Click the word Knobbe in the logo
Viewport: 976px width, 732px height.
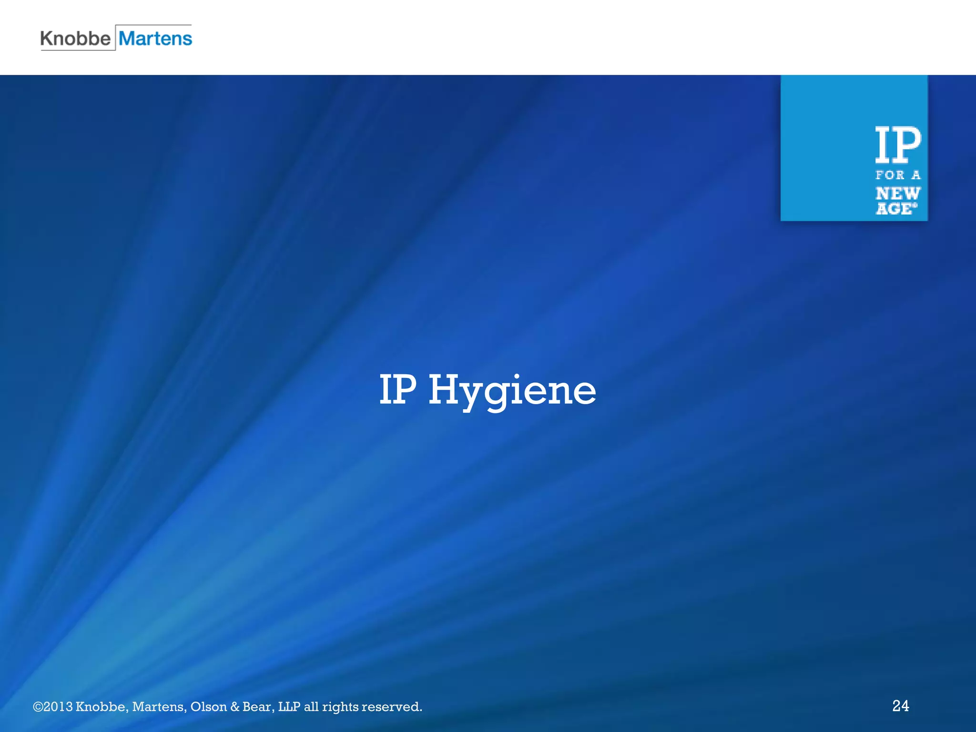tap(75, 39)
